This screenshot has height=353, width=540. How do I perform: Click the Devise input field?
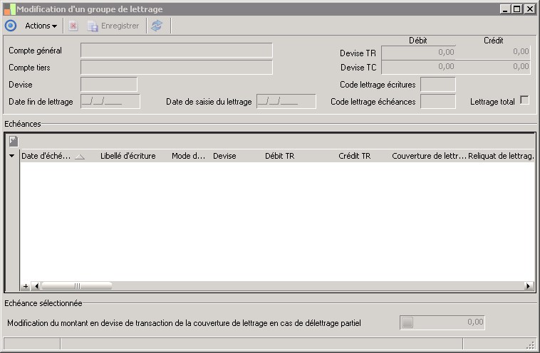click(109, 84)
